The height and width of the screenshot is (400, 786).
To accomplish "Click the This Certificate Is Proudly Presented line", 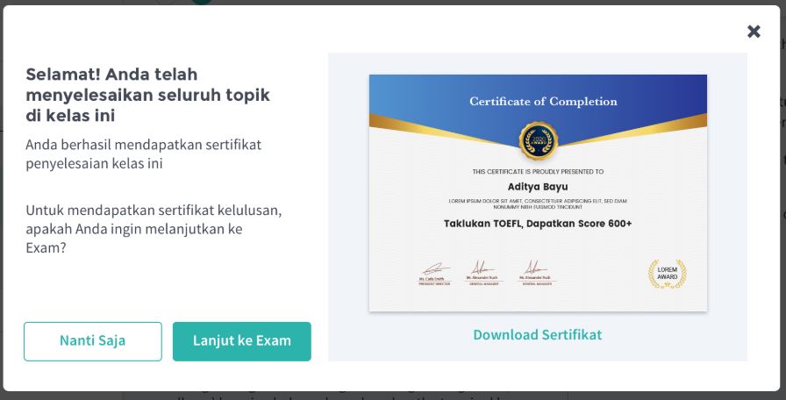I will coord(538,171).
